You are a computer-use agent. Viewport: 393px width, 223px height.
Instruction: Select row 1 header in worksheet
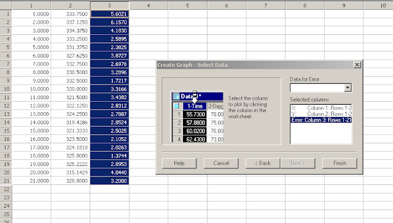pyautogui.click(x=6, y=14)
